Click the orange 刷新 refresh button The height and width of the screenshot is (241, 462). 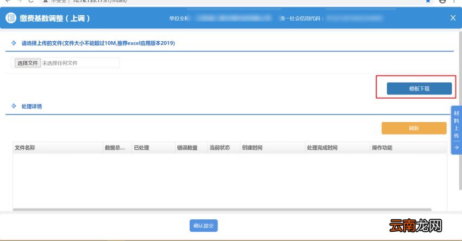(x=414, y=128)
